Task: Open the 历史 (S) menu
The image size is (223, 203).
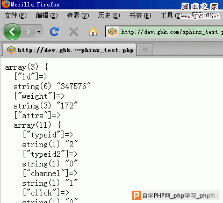Action: (x=109, y=16)
